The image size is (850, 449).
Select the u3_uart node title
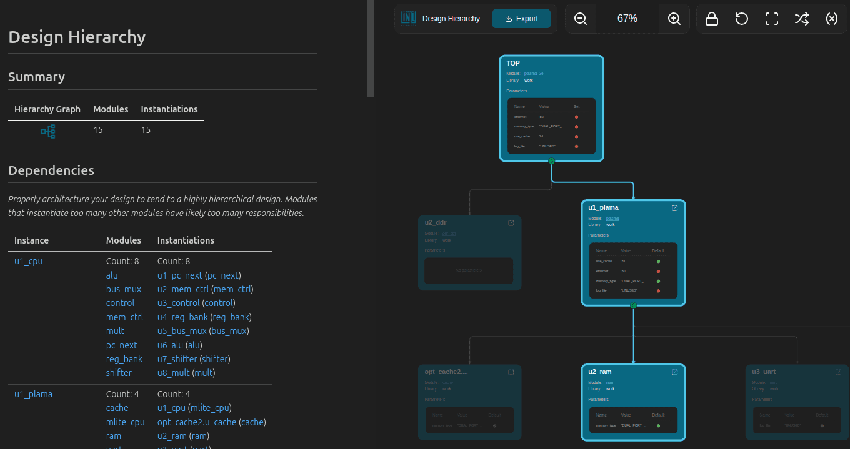(x=764, y=372)
